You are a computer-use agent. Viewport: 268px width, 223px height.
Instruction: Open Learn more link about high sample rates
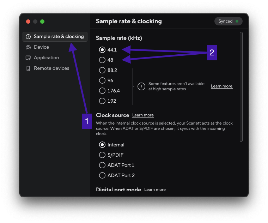click(221, 86)
